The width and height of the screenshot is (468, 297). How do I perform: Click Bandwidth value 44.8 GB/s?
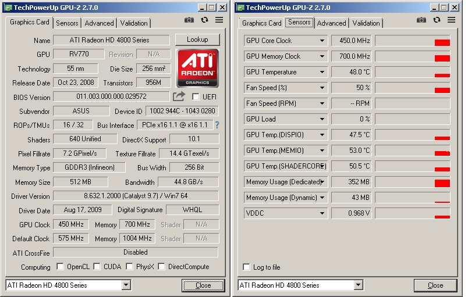pos(189,182)
